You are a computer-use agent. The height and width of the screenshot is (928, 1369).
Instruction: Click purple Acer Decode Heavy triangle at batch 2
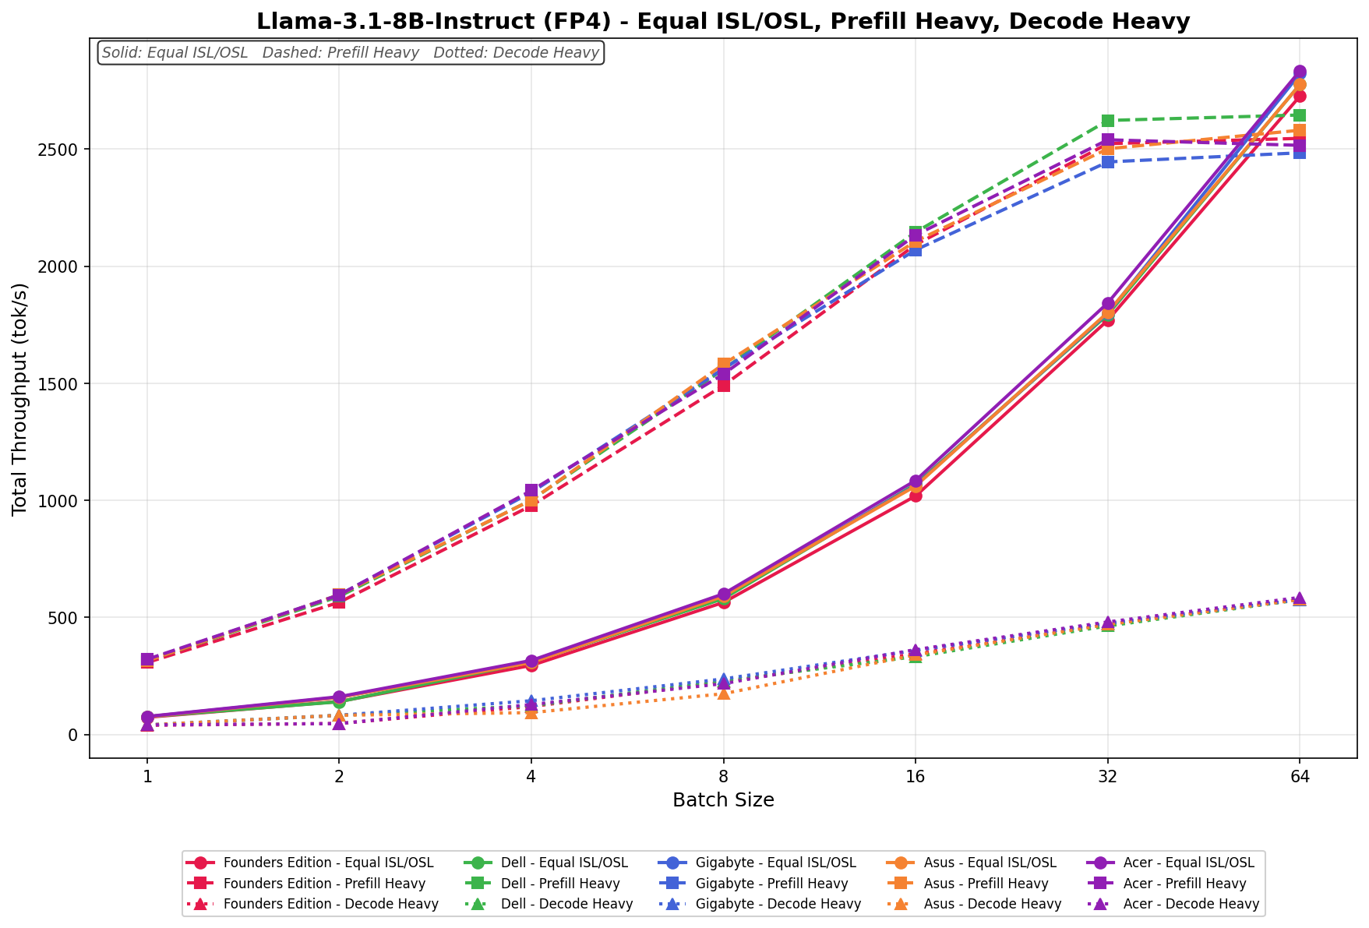tap(339, 724)
